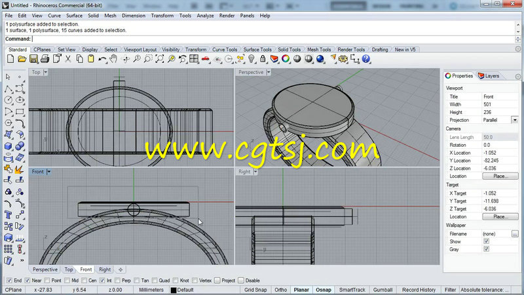Open the Right viewport dropdown arrow
Screen dimensions: 524x295
(255, 172)
